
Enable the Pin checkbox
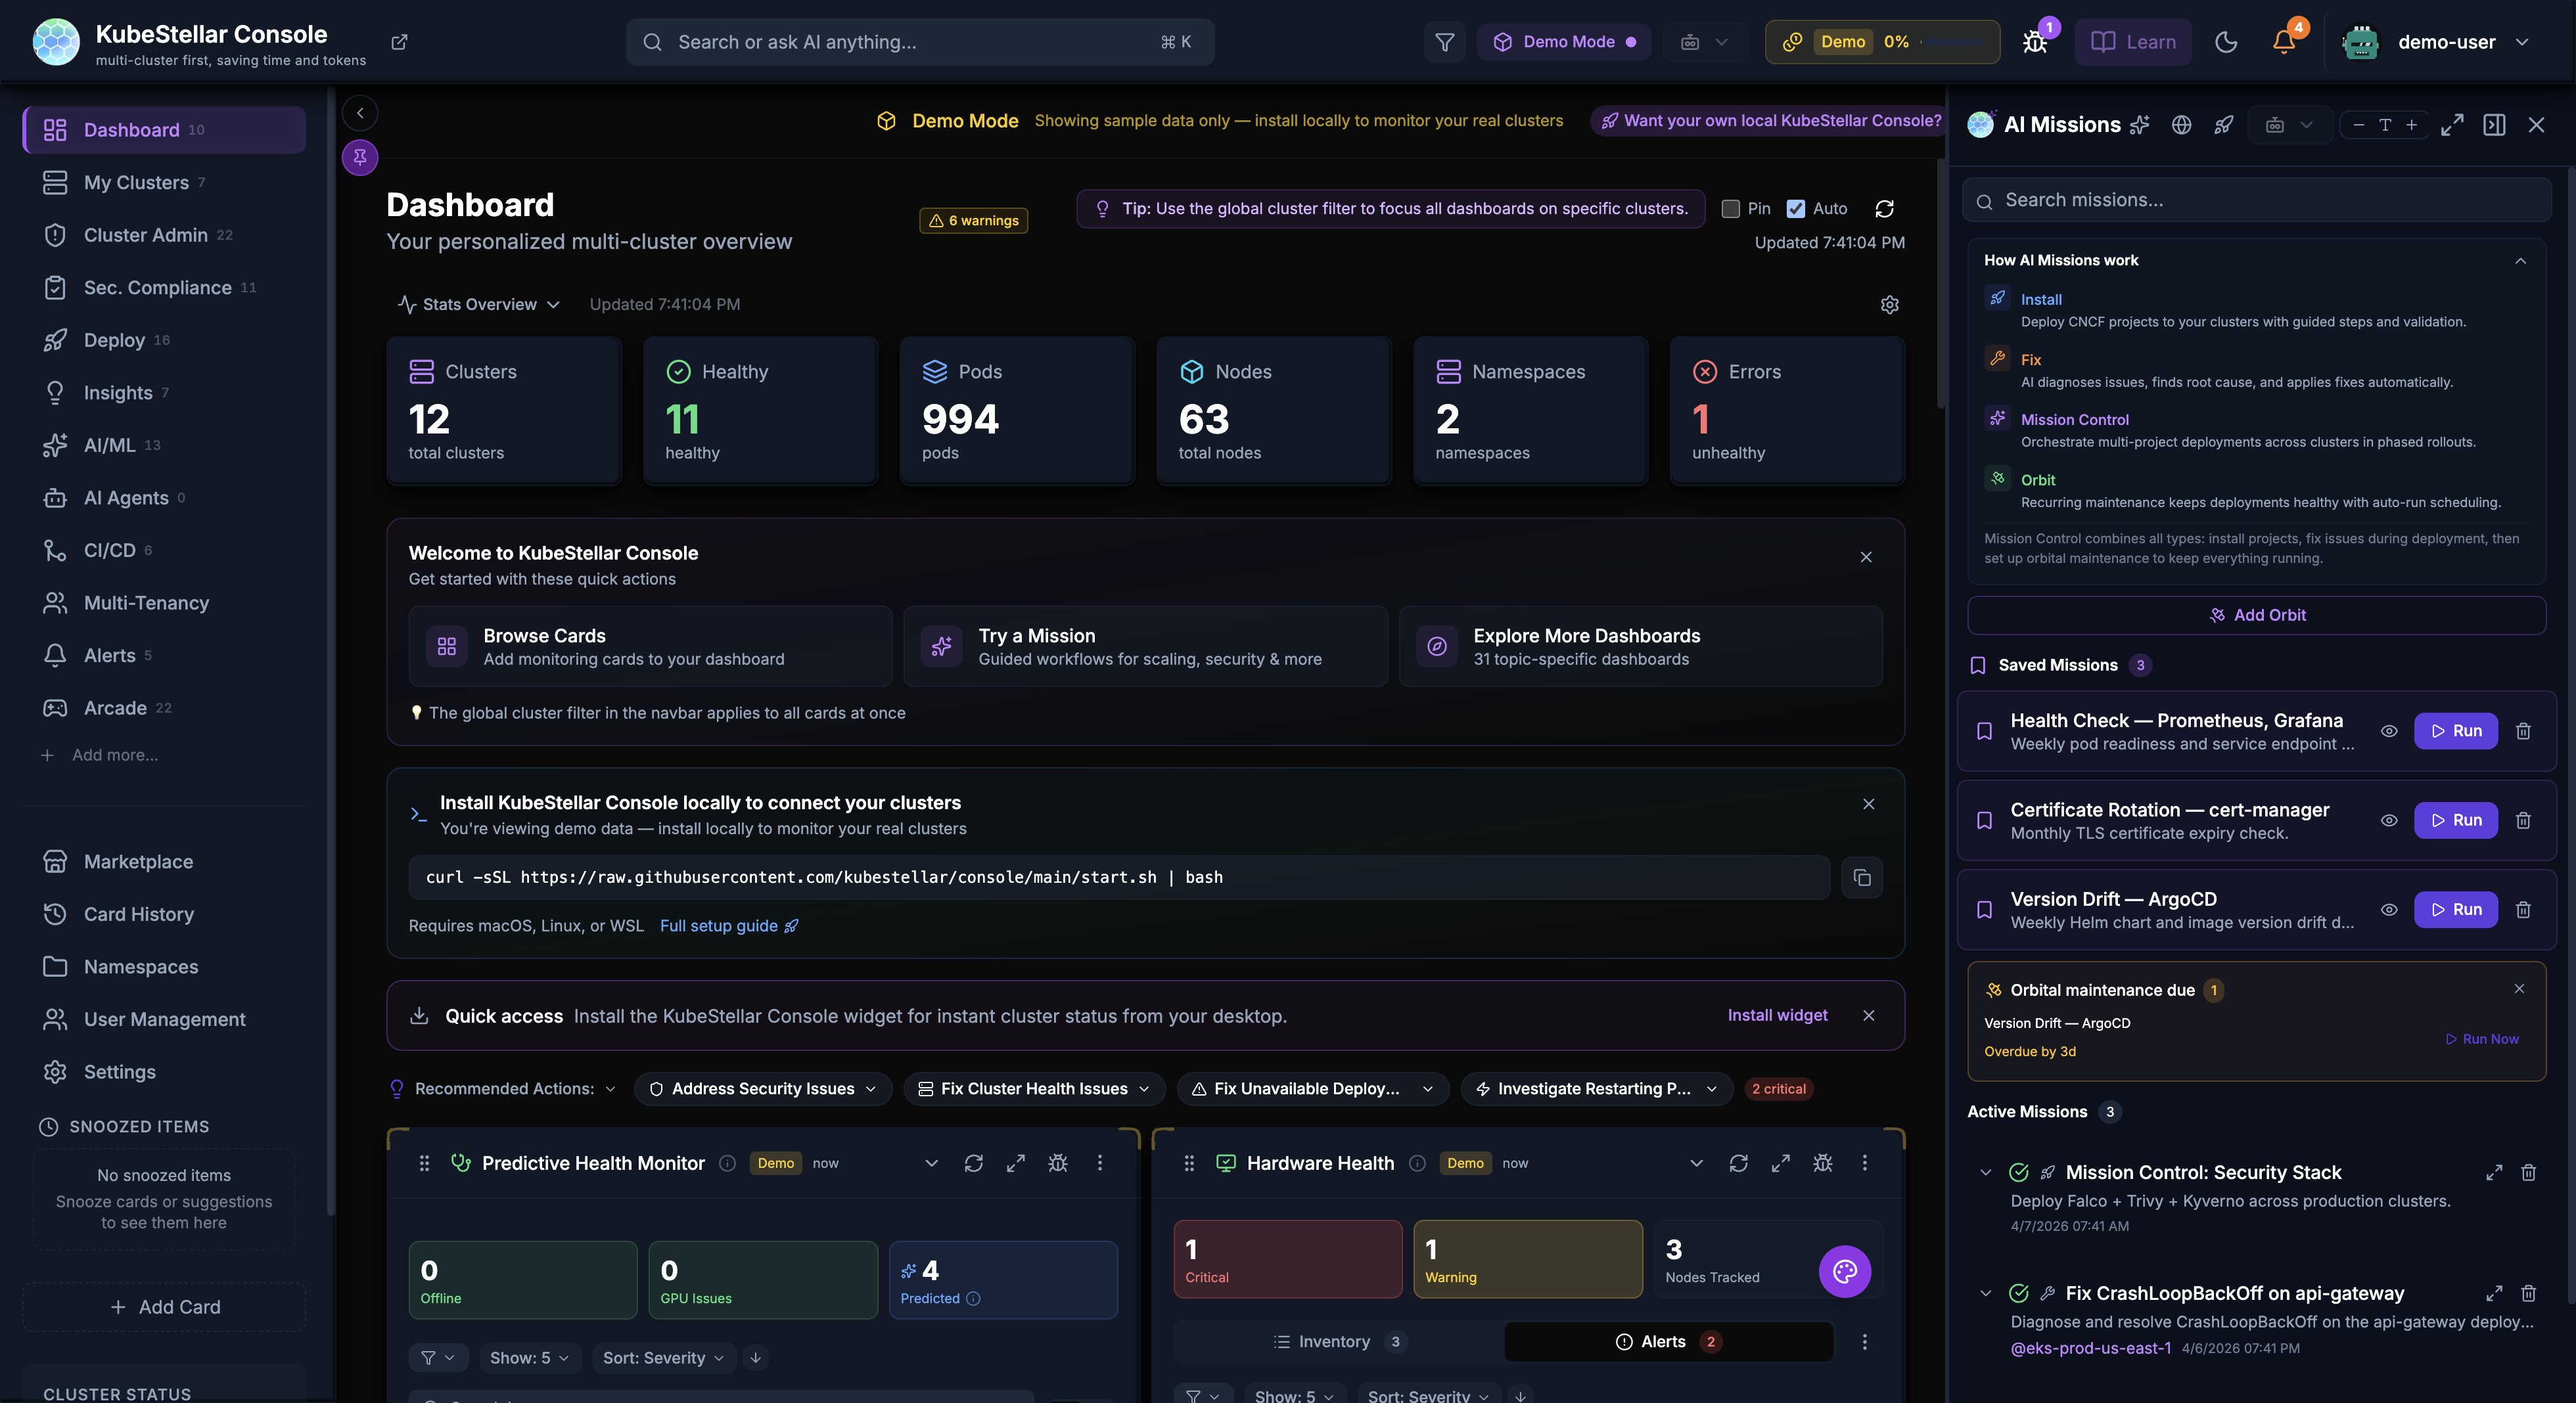tap(1730, 209)
